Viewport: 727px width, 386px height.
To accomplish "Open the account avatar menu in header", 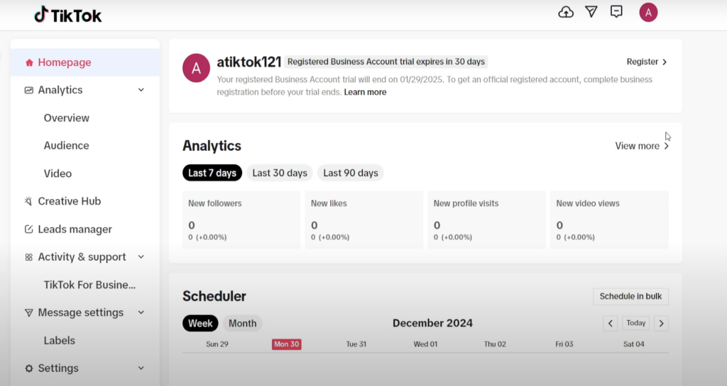I will (648, 13).
